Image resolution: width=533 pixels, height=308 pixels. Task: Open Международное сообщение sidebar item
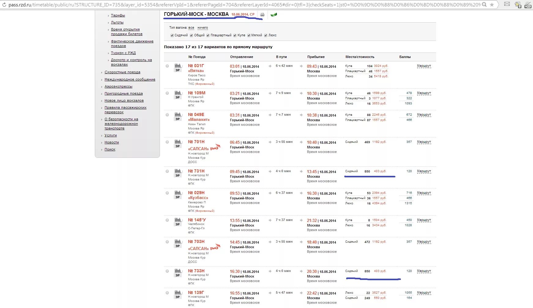[x=130, y=80]
